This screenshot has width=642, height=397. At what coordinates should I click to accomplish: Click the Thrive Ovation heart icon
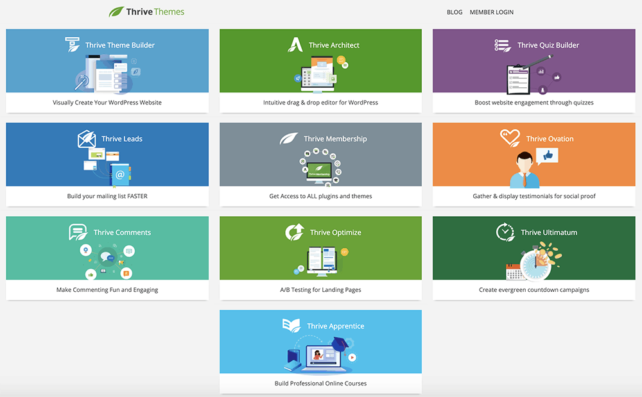click(x=510, y=138)
